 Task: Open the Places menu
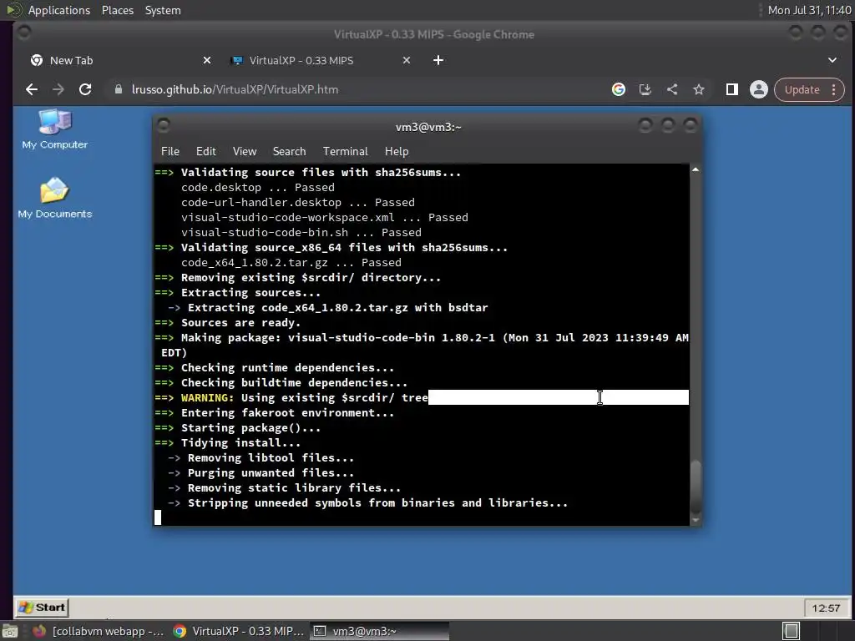tap(117, 10)
